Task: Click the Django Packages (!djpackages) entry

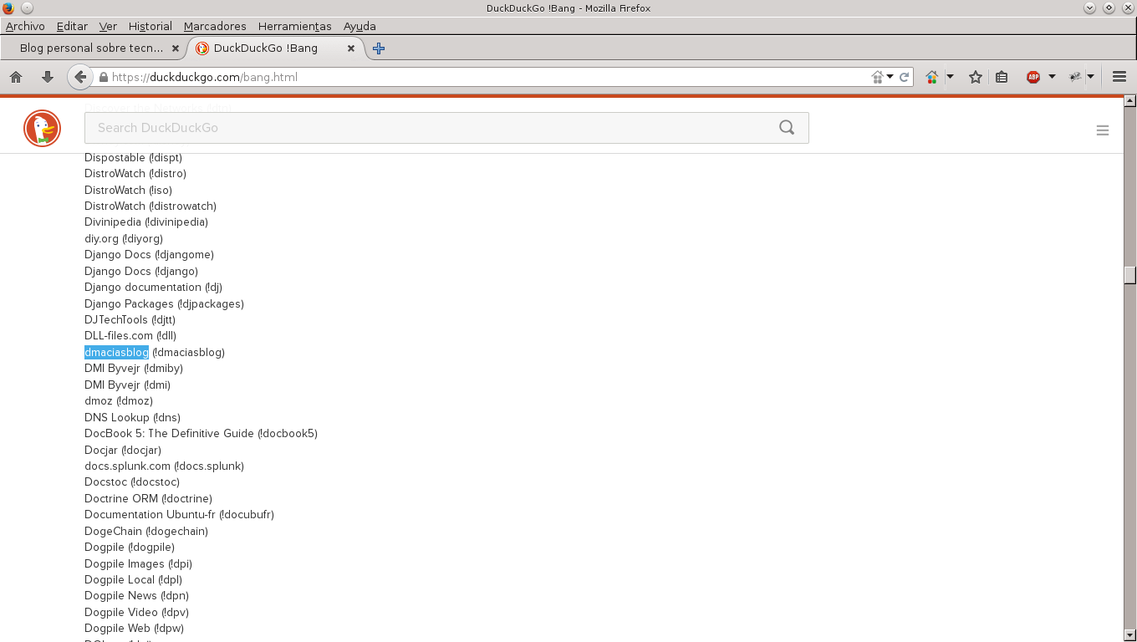Action: [x=164, y=303]
